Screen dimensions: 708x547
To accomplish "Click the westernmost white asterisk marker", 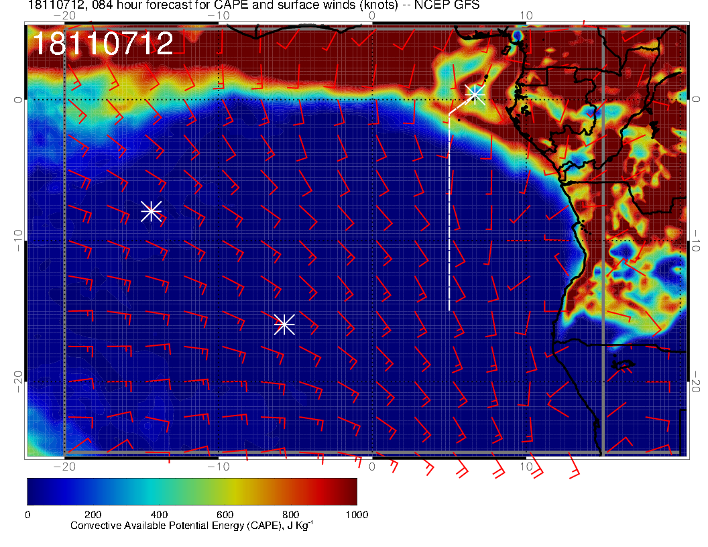I will coord(152,211).
